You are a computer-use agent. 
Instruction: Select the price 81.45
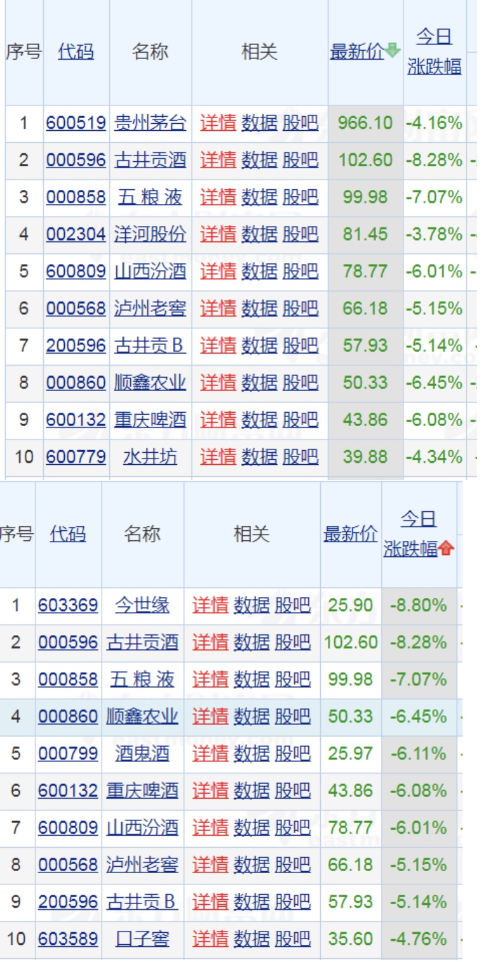click(365, 234)
